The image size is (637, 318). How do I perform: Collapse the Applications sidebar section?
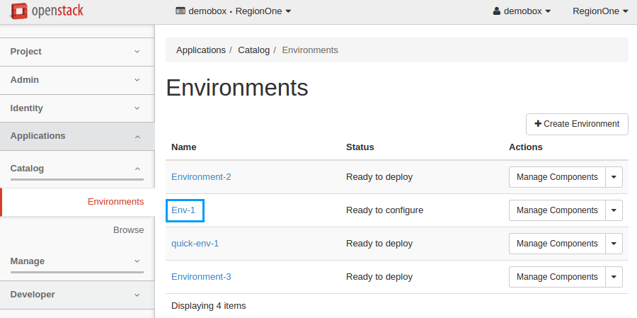[x=76, y=136]
